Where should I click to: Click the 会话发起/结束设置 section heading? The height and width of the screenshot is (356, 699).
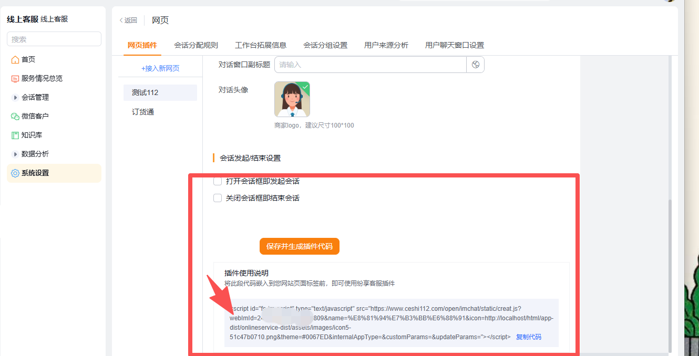pos(250,158)
